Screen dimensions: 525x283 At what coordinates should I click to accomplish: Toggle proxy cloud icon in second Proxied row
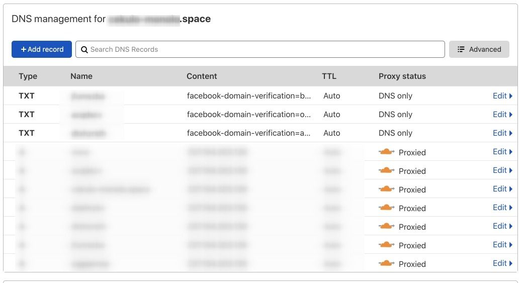[386, 170]
